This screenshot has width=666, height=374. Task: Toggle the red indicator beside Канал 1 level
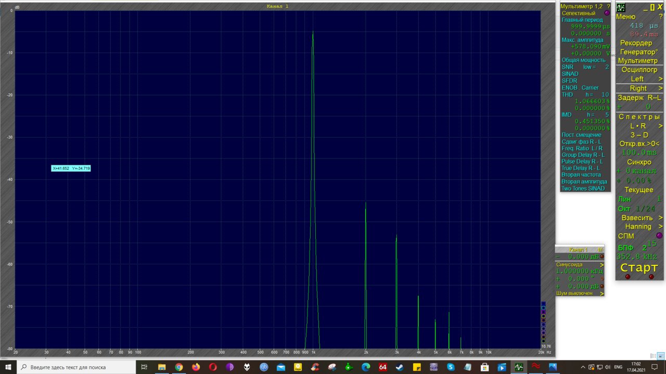tap(602, 257)
